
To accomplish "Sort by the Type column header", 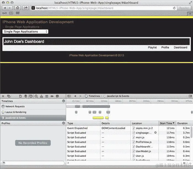I will coord(83,123).
